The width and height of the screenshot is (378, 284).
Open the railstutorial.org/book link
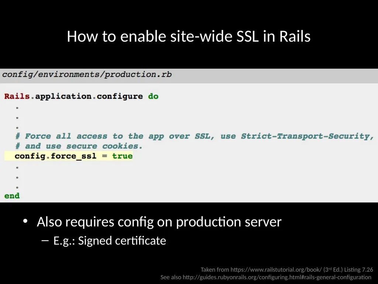point(276,270)
